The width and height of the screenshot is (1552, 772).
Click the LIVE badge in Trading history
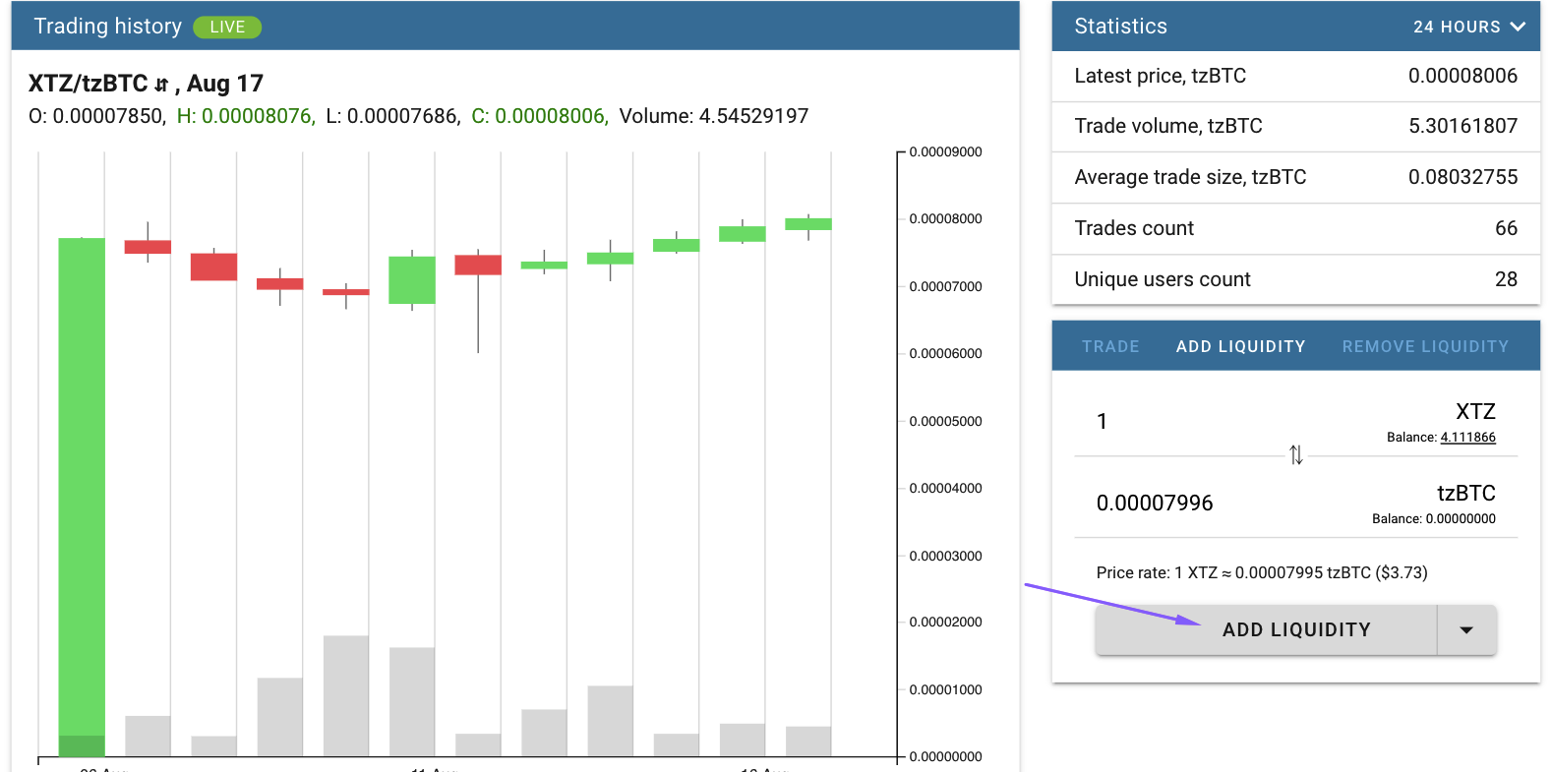pyautogui.click(x=227, y=27)
